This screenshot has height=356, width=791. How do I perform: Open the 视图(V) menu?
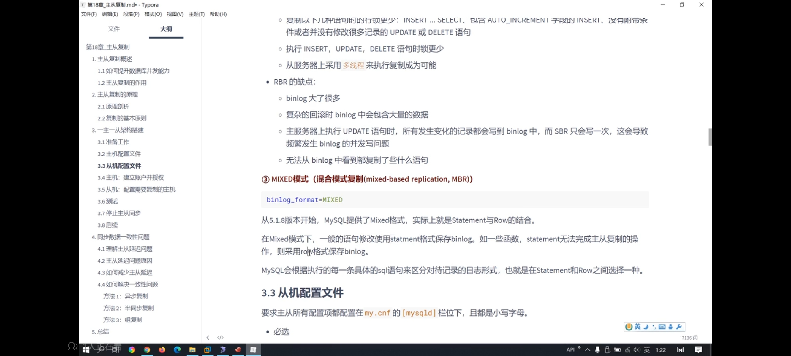175,14
